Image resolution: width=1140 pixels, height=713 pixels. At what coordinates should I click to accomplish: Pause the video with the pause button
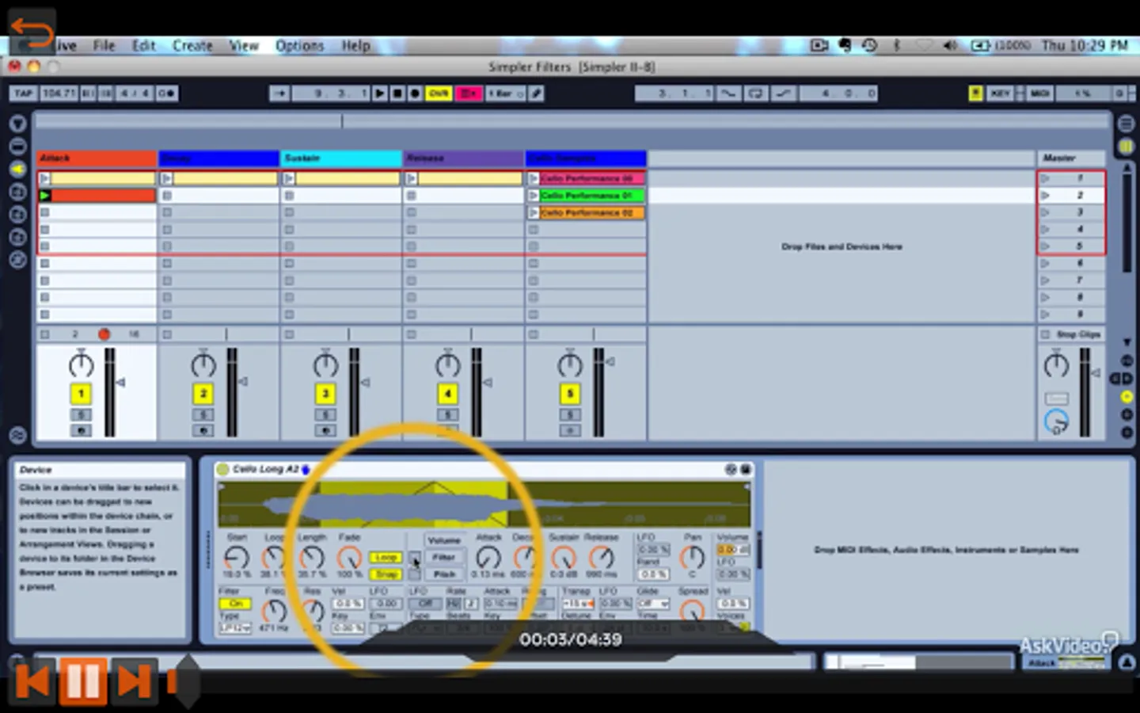(x=83, y=681)
